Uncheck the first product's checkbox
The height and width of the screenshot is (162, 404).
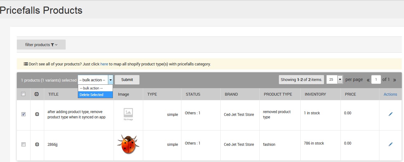click(23, 114)
